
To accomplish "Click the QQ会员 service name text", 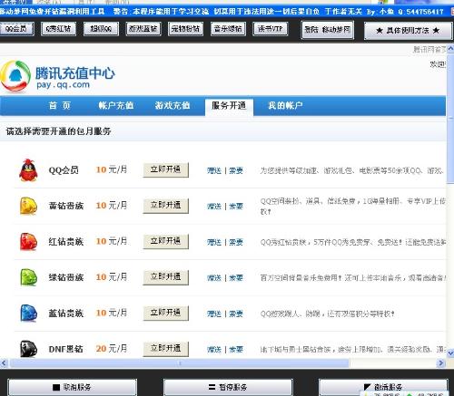I will [64, 170].
